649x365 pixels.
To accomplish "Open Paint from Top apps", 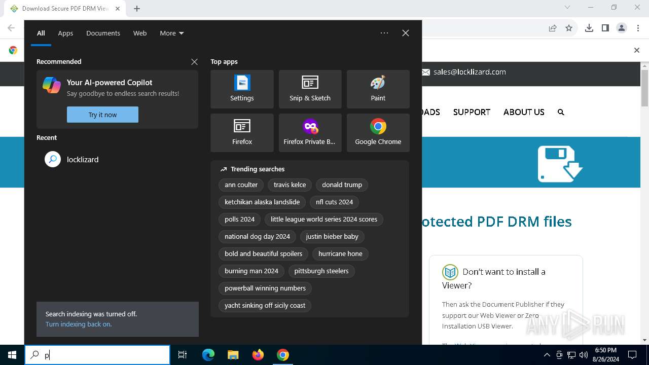I will click(378, 89).
